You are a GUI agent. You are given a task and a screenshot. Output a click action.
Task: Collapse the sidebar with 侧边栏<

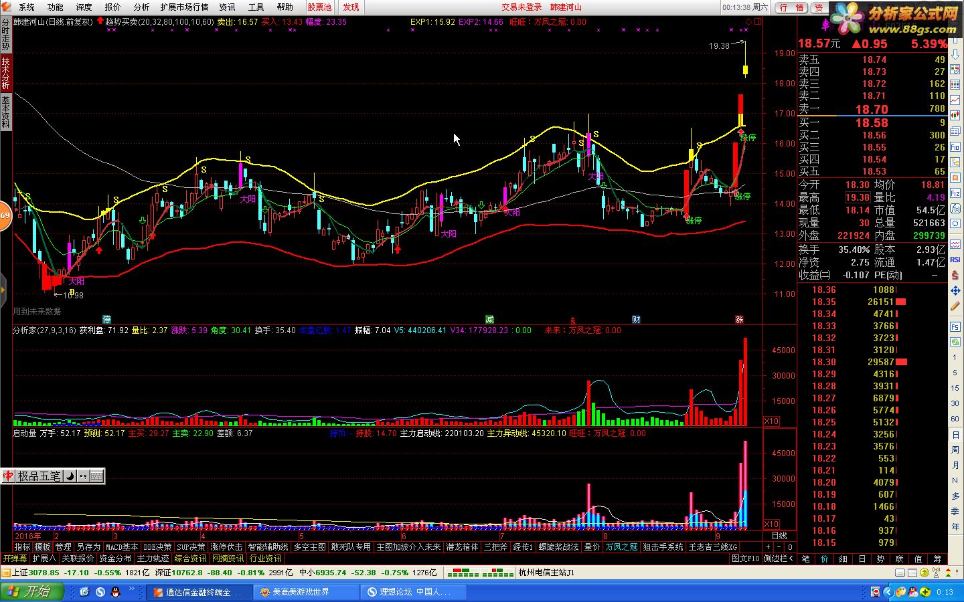point(779,559)
